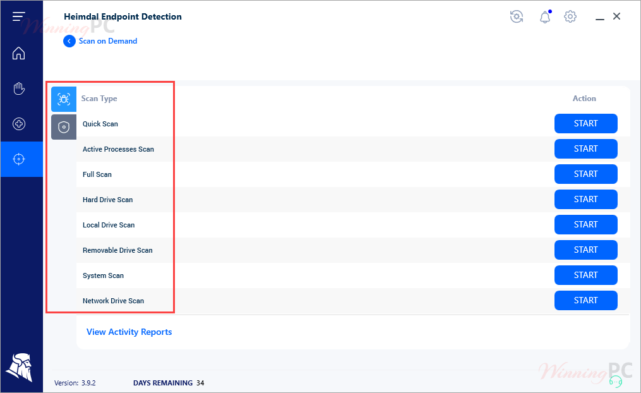Open the hand-shaped protection icon in sidebar
The image size is (641, 393).
pos(19,88)
